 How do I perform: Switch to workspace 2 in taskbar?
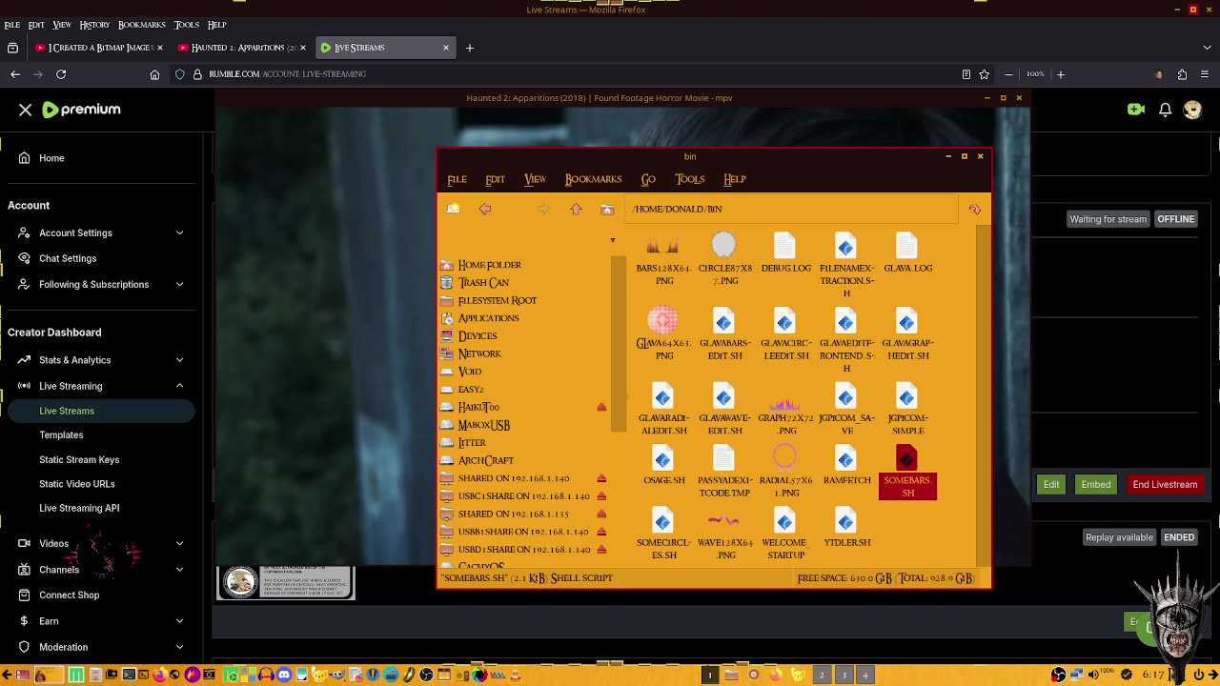(822, 675)
